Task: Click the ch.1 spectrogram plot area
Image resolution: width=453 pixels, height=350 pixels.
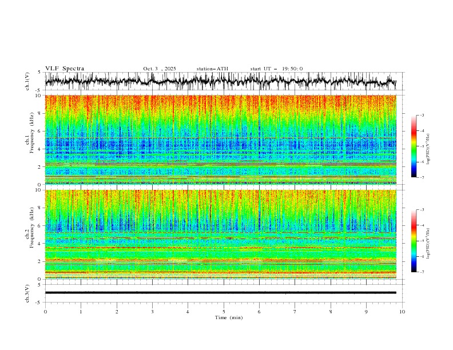Action: coord(220,140)
